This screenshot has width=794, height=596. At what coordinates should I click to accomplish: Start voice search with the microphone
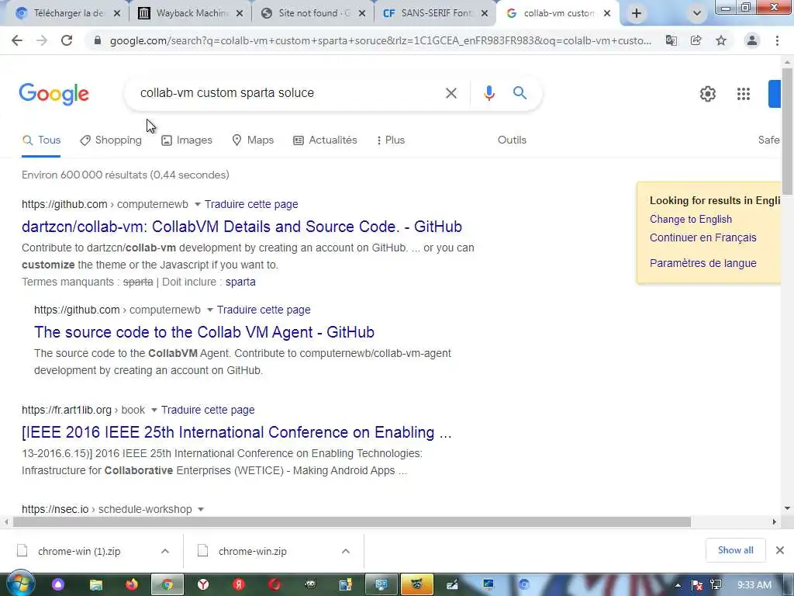(488, 93)
